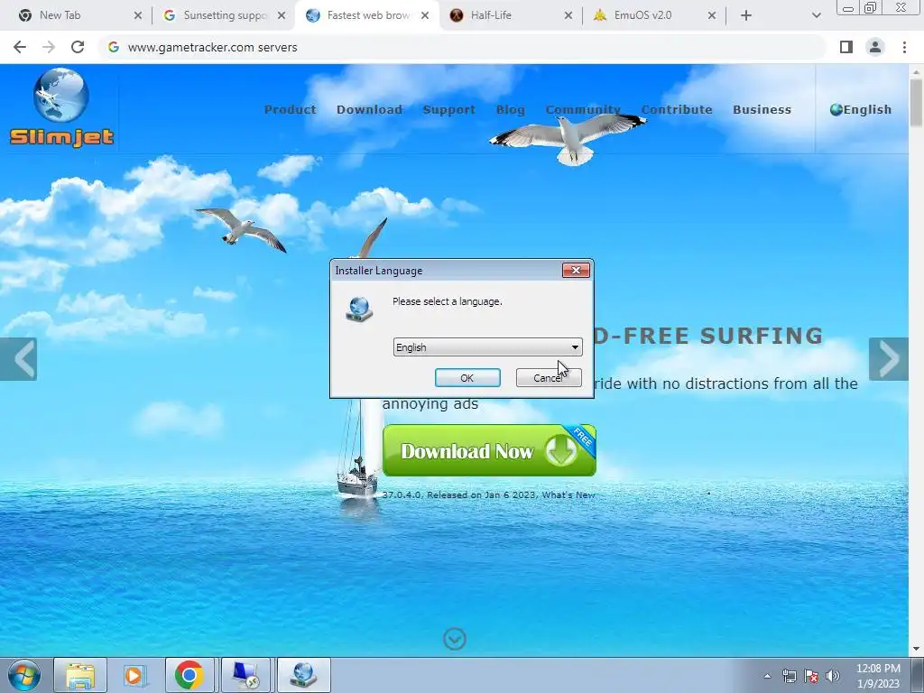Close the Fastest web browser tab
The height and width of the screenshot is (693, 924).
[425, 15]
